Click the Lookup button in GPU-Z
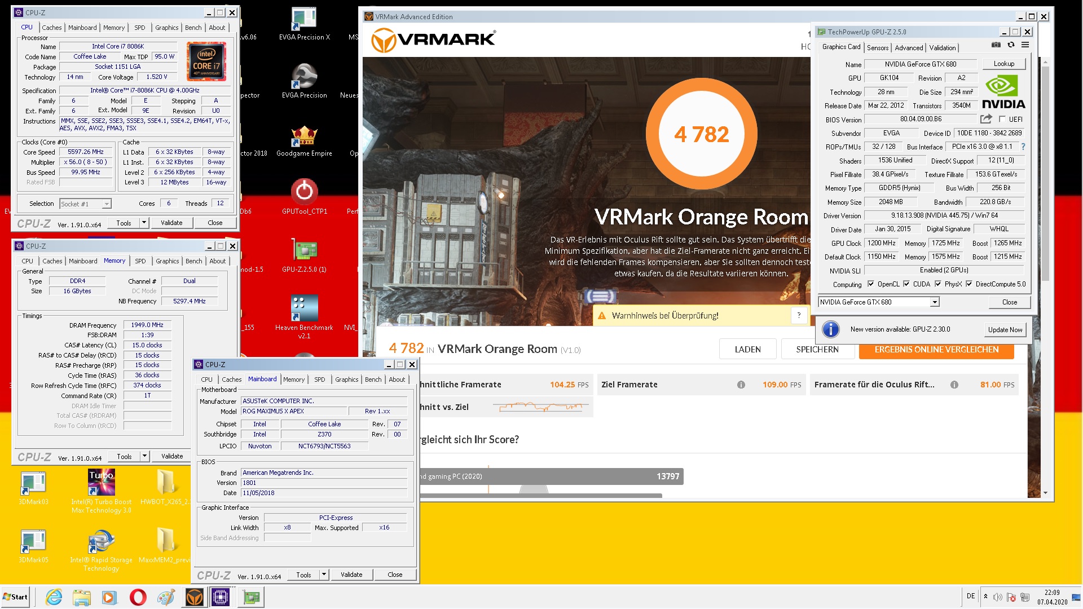Image resolution: width=1083 pixels, height=609 pixels. pyautogui.click(x=1004, y=64)
